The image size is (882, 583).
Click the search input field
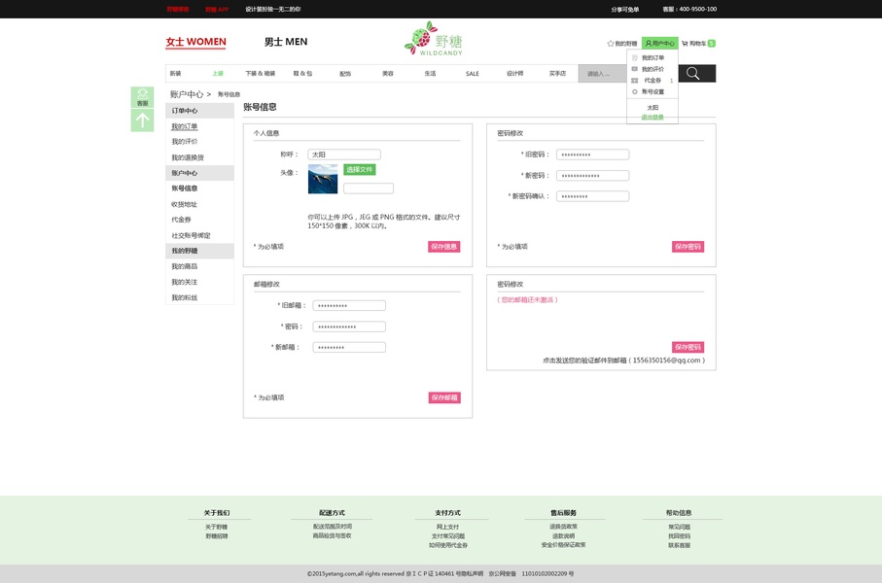(x=603, y=74)
